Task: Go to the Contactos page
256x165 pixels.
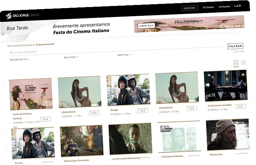Action: 224,7
